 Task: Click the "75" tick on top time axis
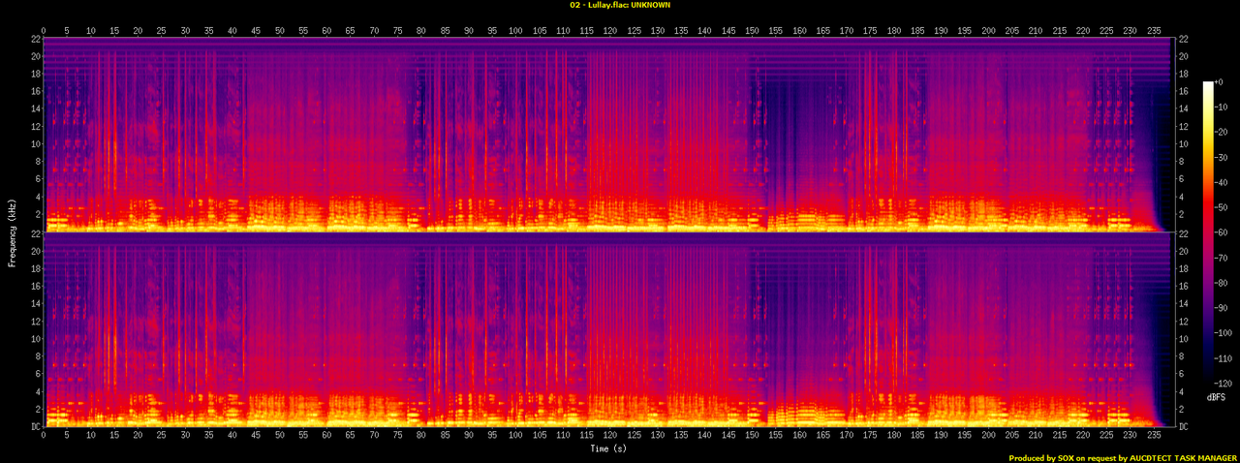click(398, 30)
